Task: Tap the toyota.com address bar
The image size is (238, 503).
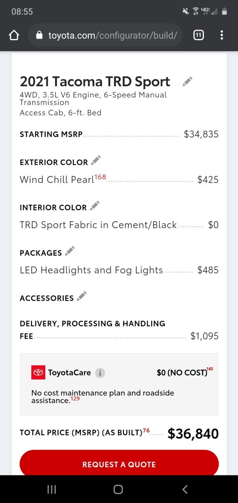Action: click(105, 35)
